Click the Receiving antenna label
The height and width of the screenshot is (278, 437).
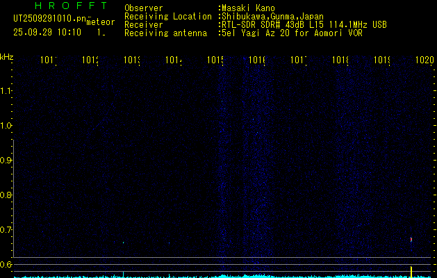point(166,33)
